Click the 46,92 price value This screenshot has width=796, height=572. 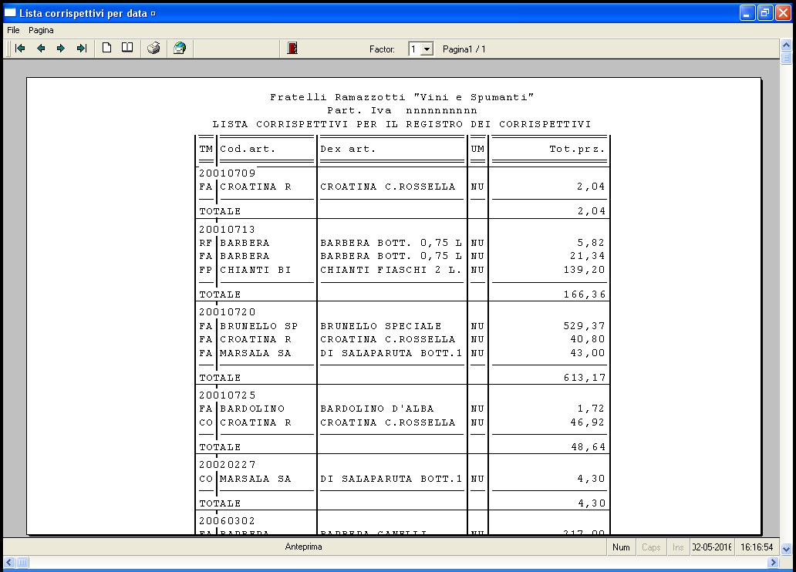click(x=588, y=422)
